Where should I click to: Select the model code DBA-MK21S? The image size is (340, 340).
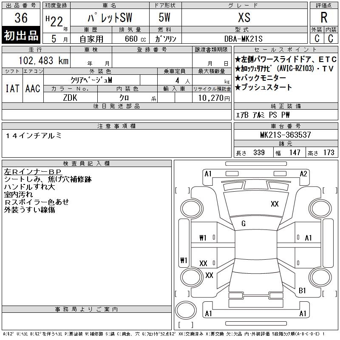pyautogui.click(x=243, y=39)
